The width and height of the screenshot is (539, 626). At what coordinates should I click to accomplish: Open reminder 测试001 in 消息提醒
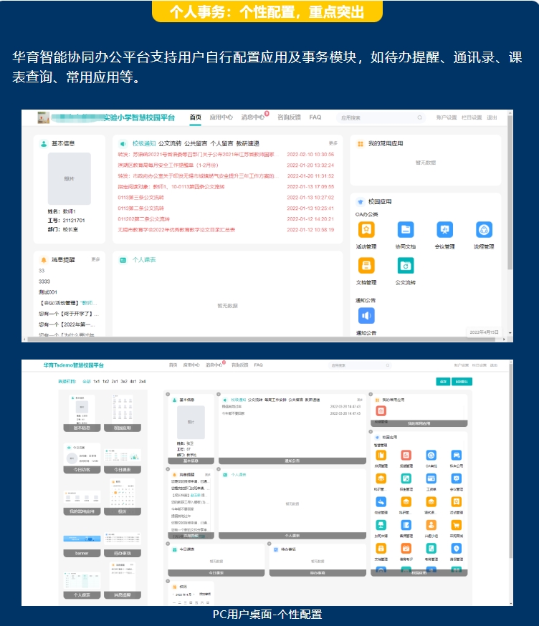[48, 292]
